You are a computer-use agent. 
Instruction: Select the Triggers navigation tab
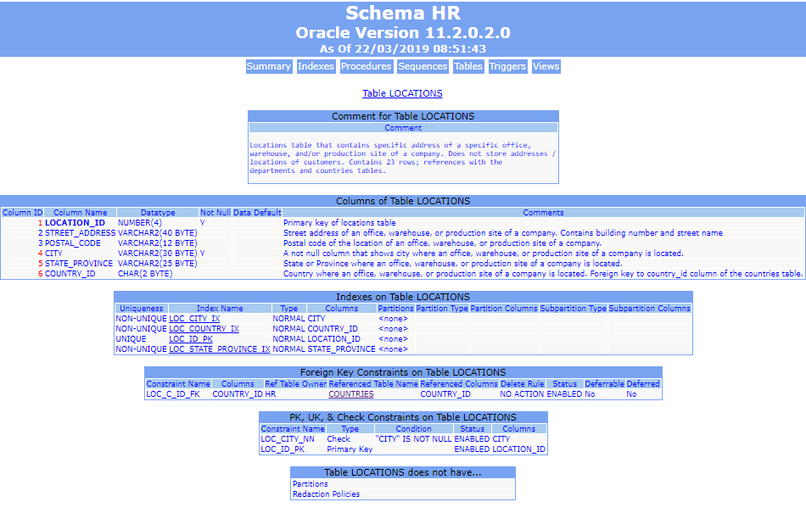click(x=507, y=66)
